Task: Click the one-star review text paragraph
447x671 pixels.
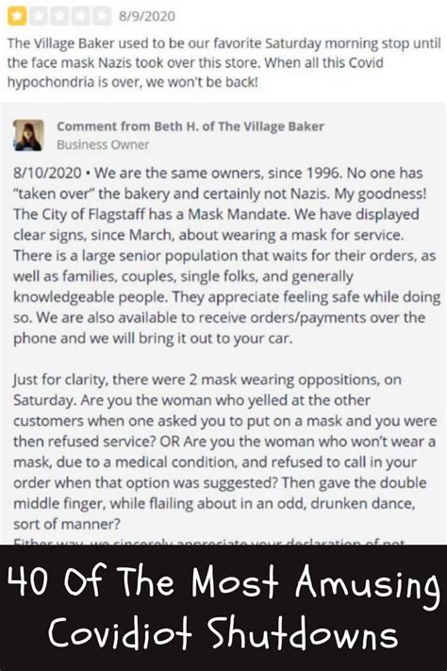Action: pyautogui.click(x=223, y=62)
